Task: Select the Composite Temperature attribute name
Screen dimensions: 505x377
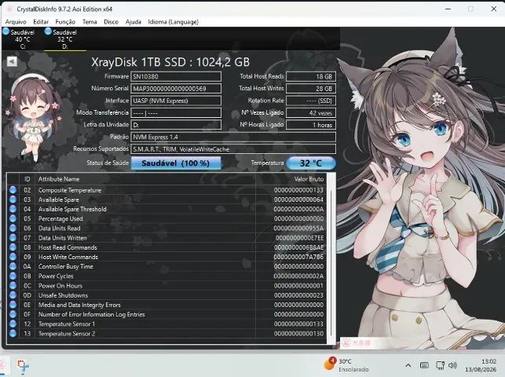Action: (70, 190)
